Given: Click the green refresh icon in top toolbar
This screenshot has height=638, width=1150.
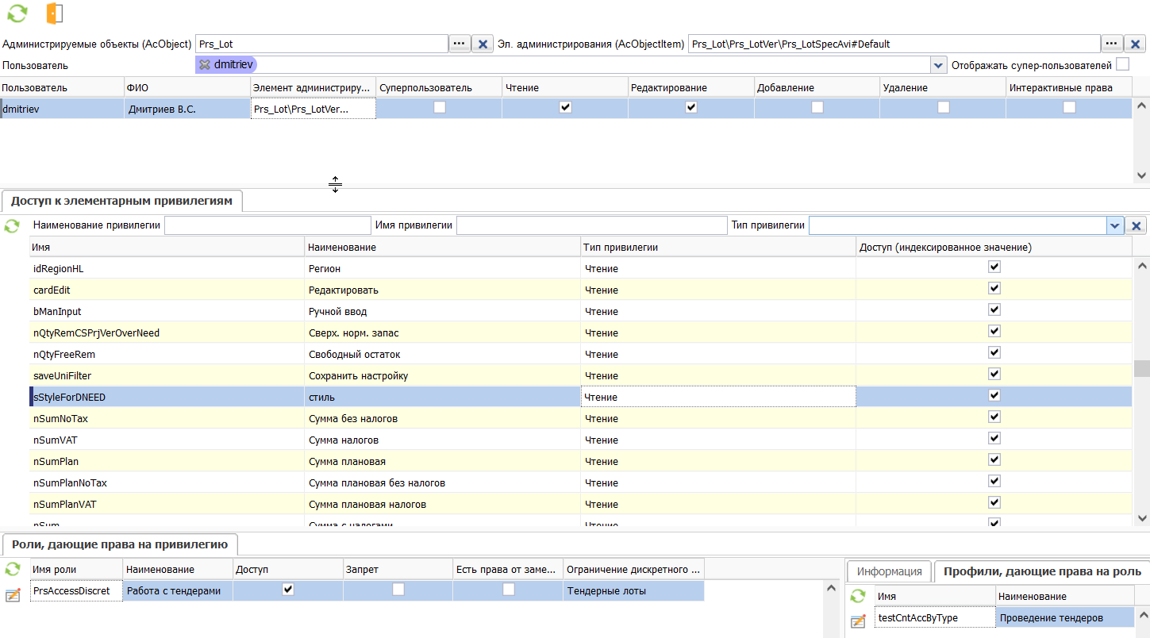Looking at the screenshot, I should tap(17, 13).
